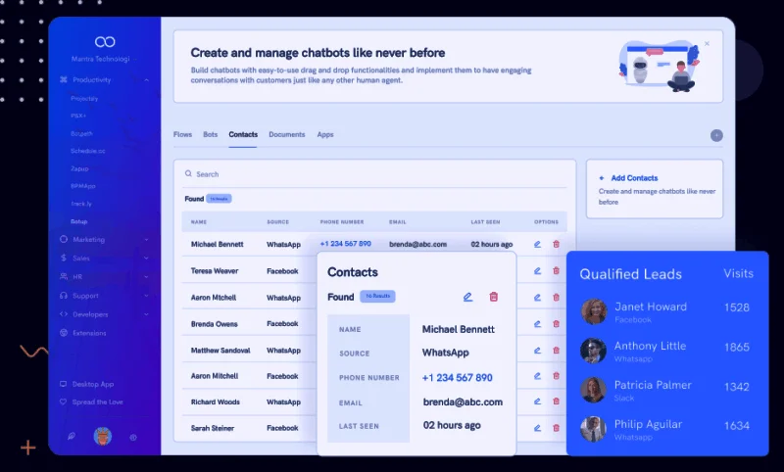
Task: Expand the HR section chevron
Action: [146, 277]
